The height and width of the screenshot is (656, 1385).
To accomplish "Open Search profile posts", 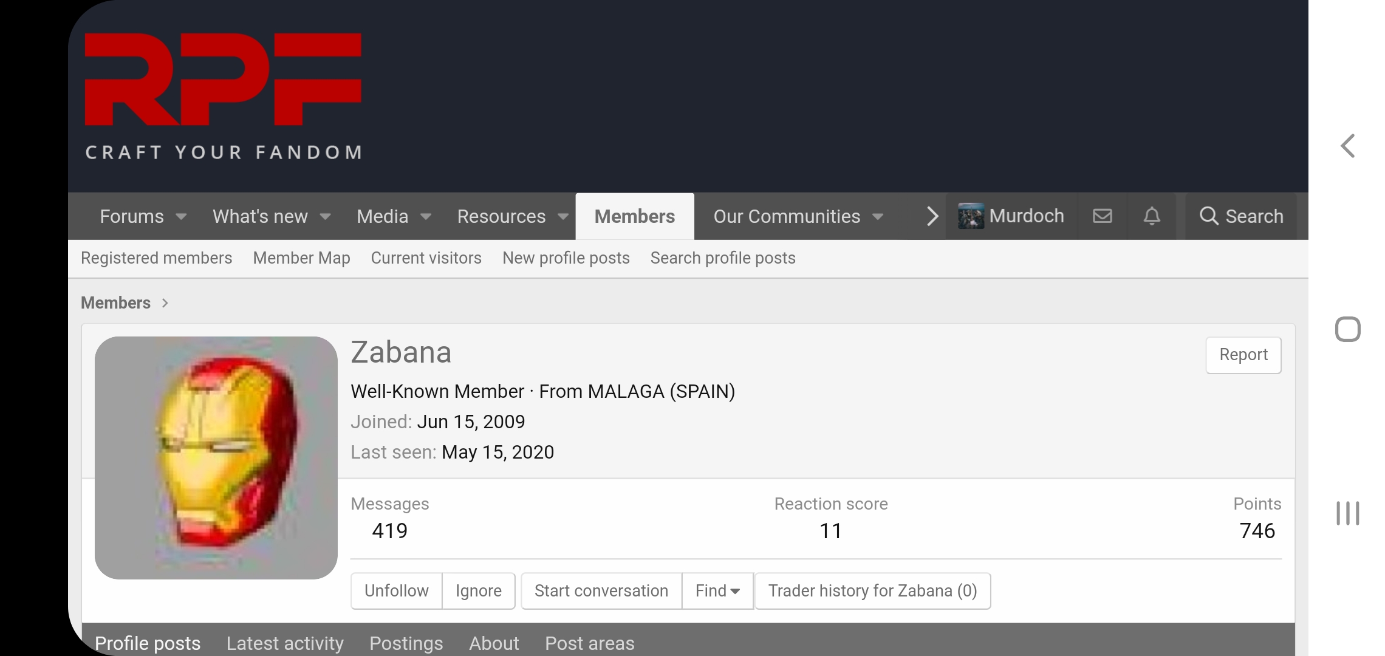I will tap(723, 258).
